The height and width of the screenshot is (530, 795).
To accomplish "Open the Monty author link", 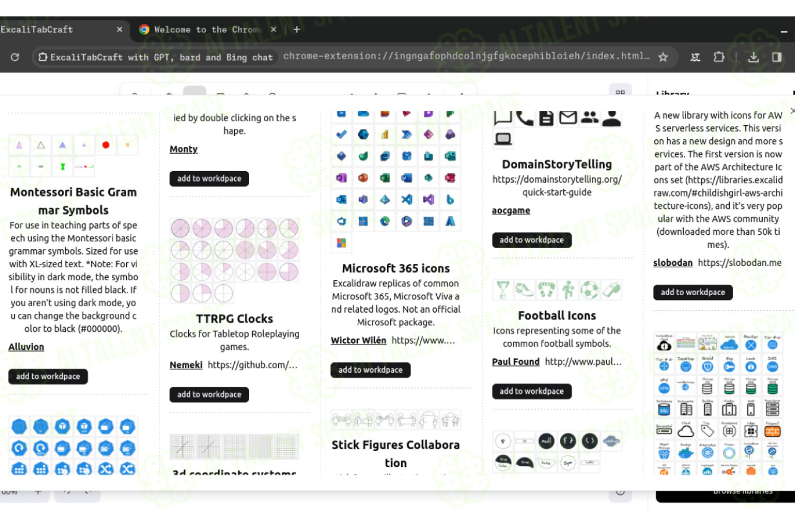I will pos(183,149).
